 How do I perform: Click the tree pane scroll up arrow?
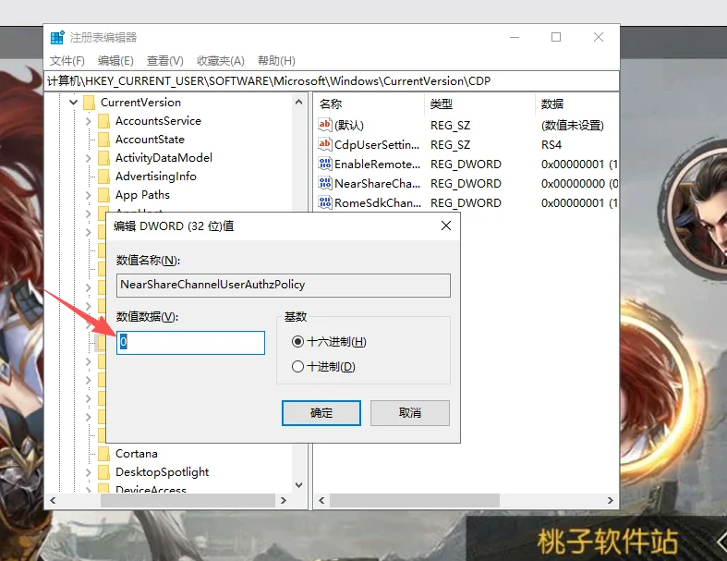coord(298,102)
